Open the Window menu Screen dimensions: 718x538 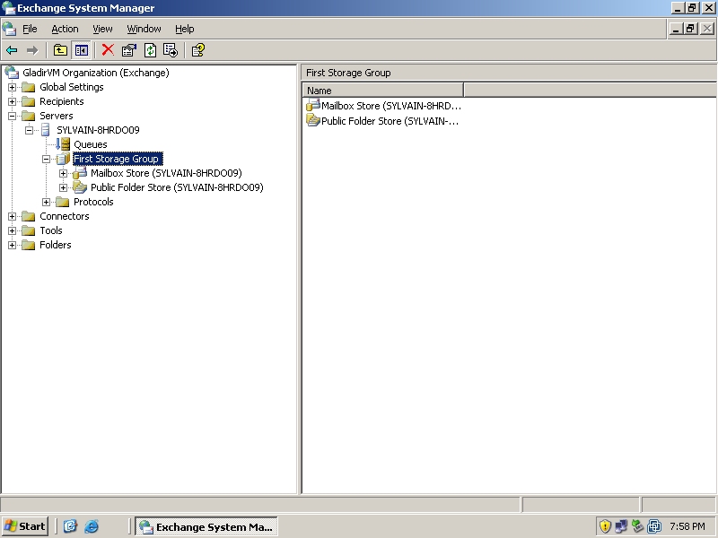[144, 29]
